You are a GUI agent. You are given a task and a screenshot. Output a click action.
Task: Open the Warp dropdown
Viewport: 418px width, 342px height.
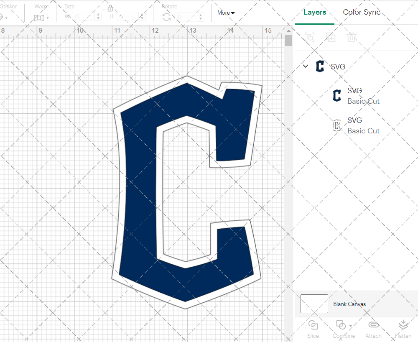(41, 18)
